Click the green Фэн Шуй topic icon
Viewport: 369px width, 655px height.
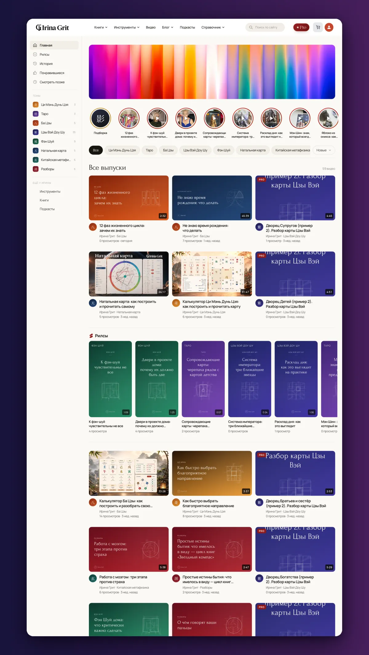pos(36,142)
